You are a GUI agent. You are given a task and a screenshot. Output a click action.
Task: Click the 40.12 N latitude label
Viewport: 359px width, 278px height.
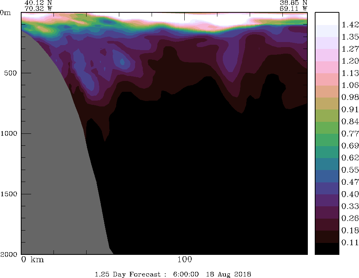pyautogui.click(x=38, y=3)
